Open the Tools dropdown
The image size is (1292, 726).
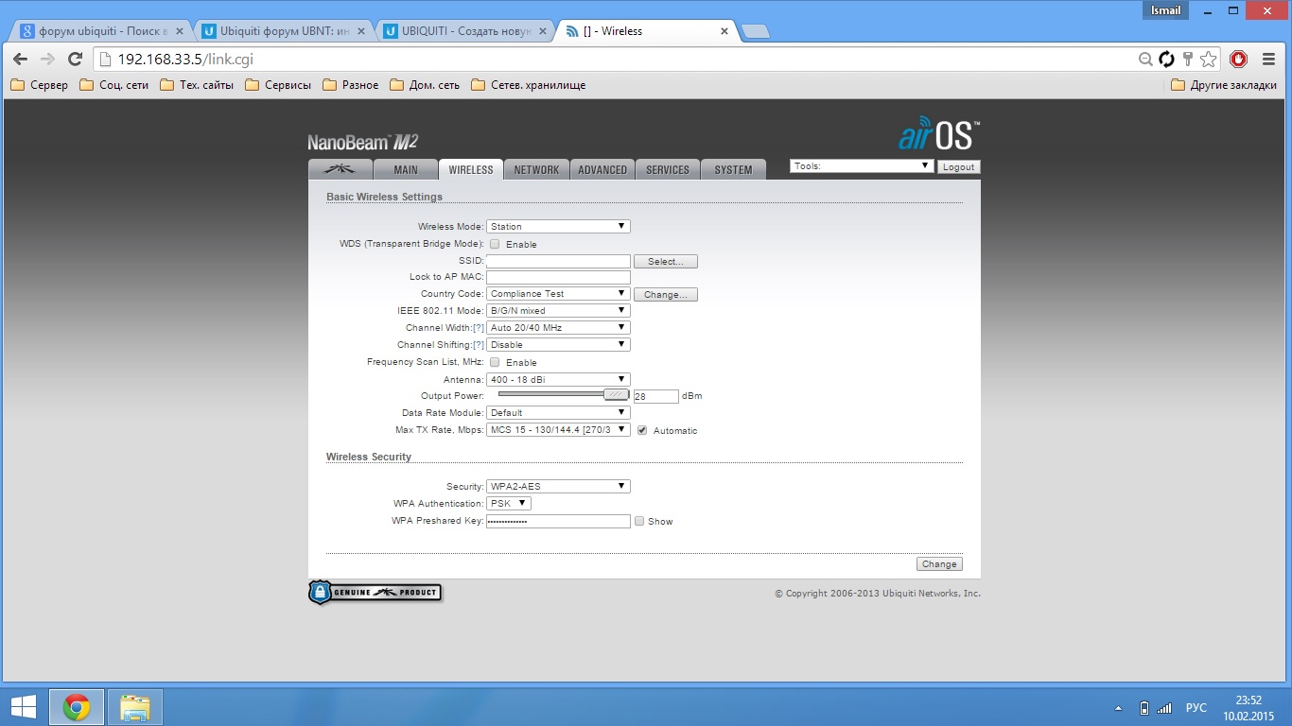click(x=862, y=166)
